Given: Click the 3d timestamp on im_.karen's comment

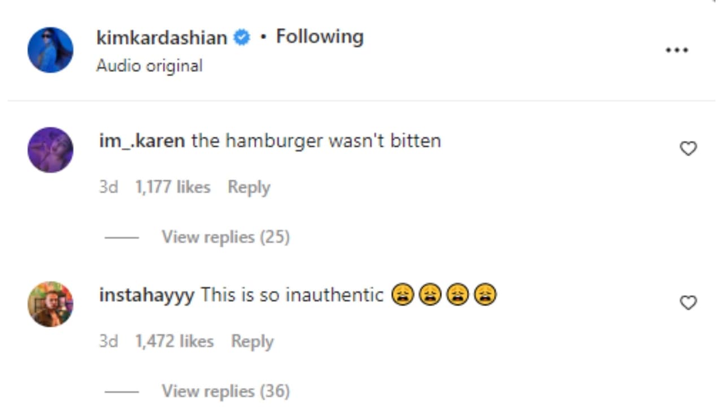Looking at the screenshot, I should click(109, 187).
